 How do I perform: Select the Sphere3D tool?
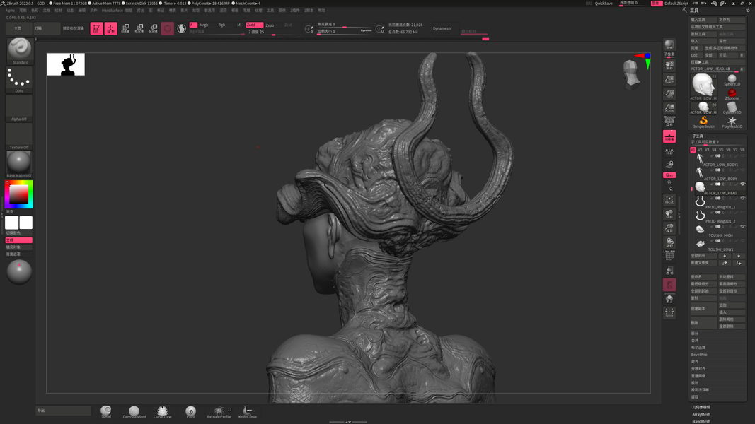coord(732,80)
